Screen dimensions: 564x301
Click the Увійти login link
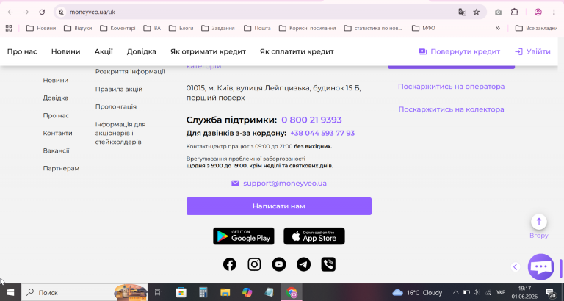pos(532,51)
